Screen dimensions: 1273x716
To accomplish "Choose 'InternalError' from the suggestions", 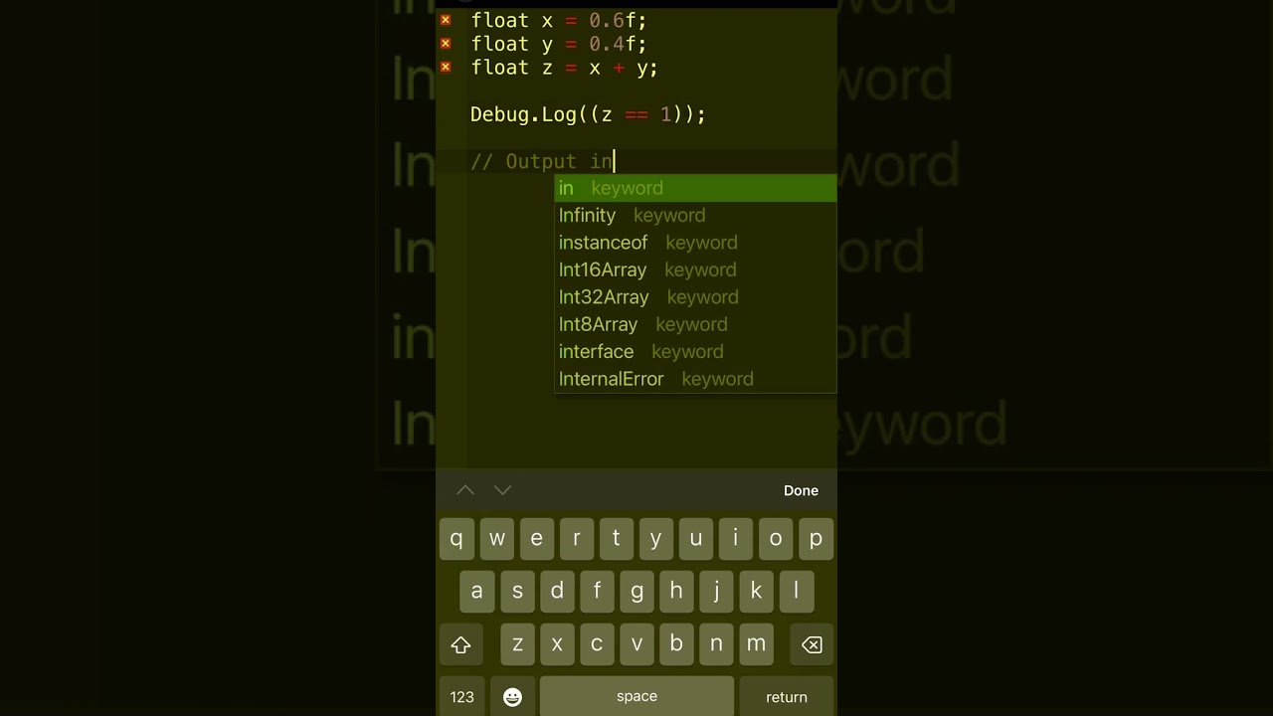I will [x=695, y=379].
